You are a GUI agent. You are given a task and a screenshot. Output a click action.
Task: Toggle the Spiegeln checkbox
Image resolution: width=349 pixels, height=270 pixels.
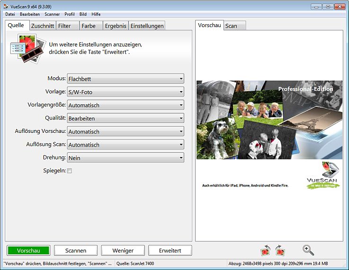pyautogui.click(x=70, y=171)
